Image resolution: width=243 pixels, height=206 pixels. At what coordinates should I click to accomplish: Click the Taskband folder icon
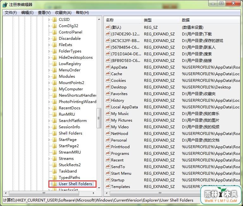tap(54, 171)
